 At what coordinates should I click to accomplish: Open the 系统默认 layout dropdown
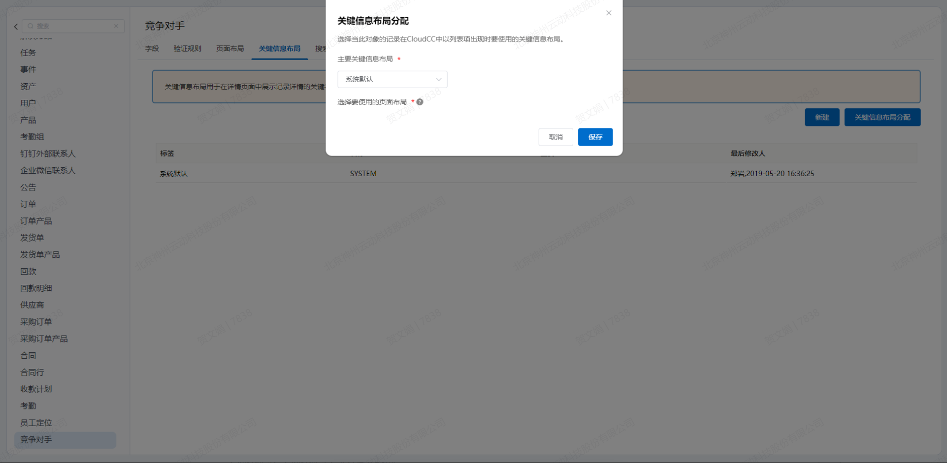click(x=392, y=79)
